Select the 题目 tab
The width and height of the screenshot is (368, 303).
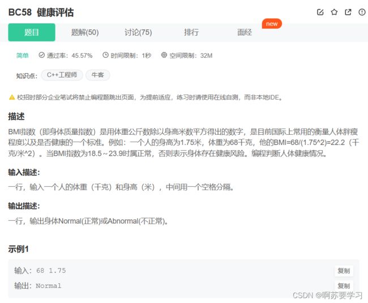click(32, 32)
